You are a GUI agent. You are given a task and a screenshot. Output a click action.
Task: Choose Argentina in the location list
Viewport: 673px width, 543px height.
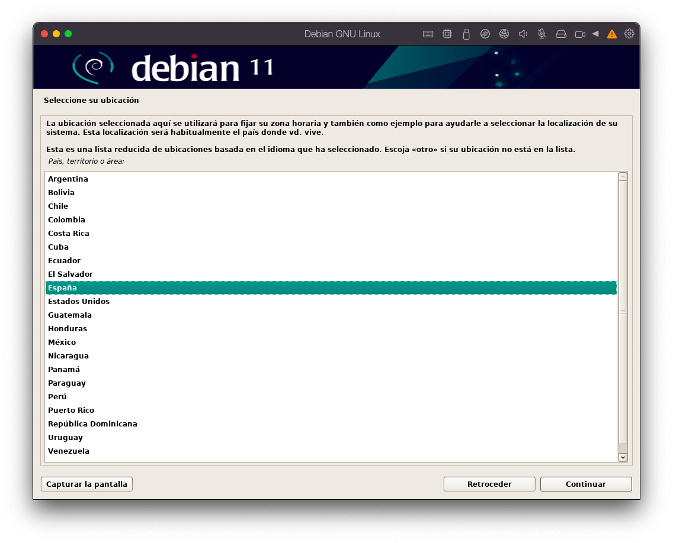click(x=68, y=179)
